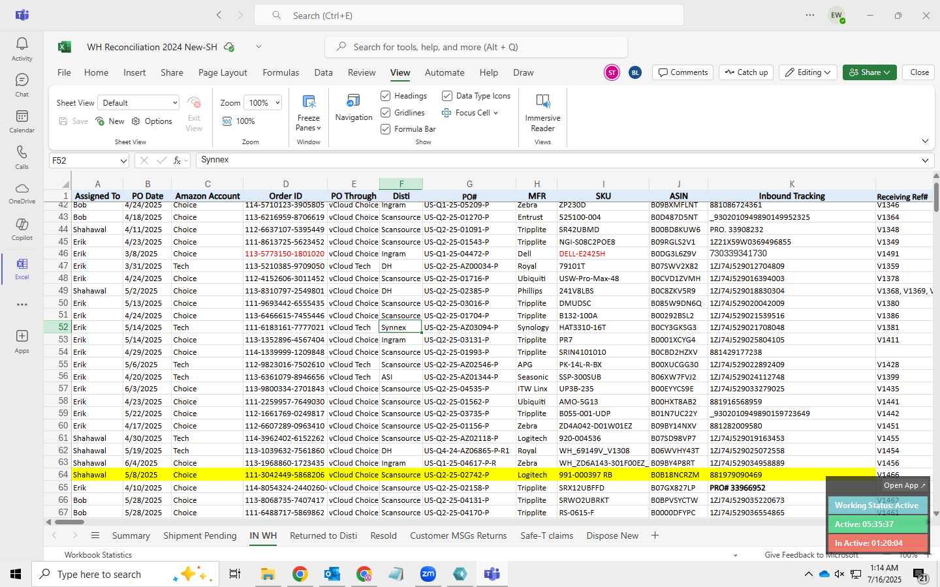Open the Sheet View Default dropdown
The height and width of the screenshot is (587, 940).
pyautogui.click(x=138, y=103)
